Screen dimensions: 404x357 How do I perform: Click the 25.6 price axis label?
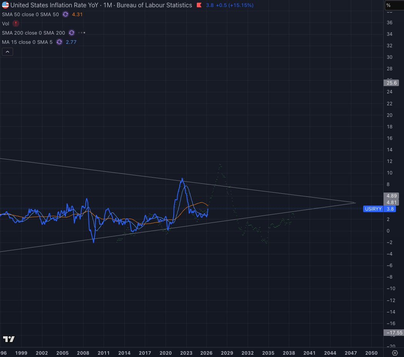[x=391, y=83]
